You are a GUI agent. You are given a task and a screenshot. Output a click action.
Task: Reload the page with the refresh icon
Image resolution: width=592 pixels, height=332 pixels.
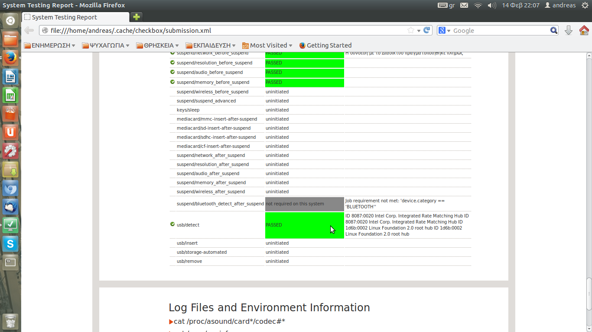click(427, 30)
